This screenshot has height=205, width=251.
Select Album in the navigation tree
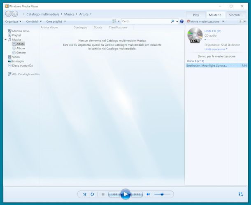(x=19, y=48)
